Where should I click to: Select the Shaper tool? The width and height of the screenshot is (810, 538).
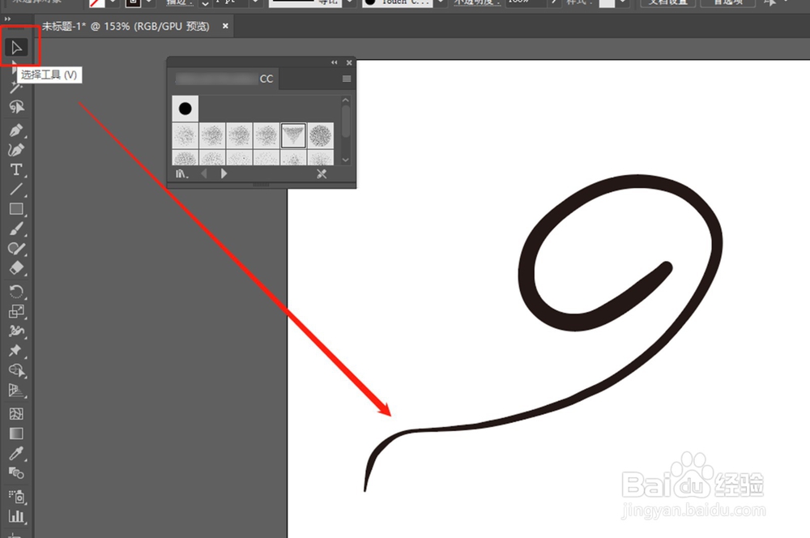(16, 249)
